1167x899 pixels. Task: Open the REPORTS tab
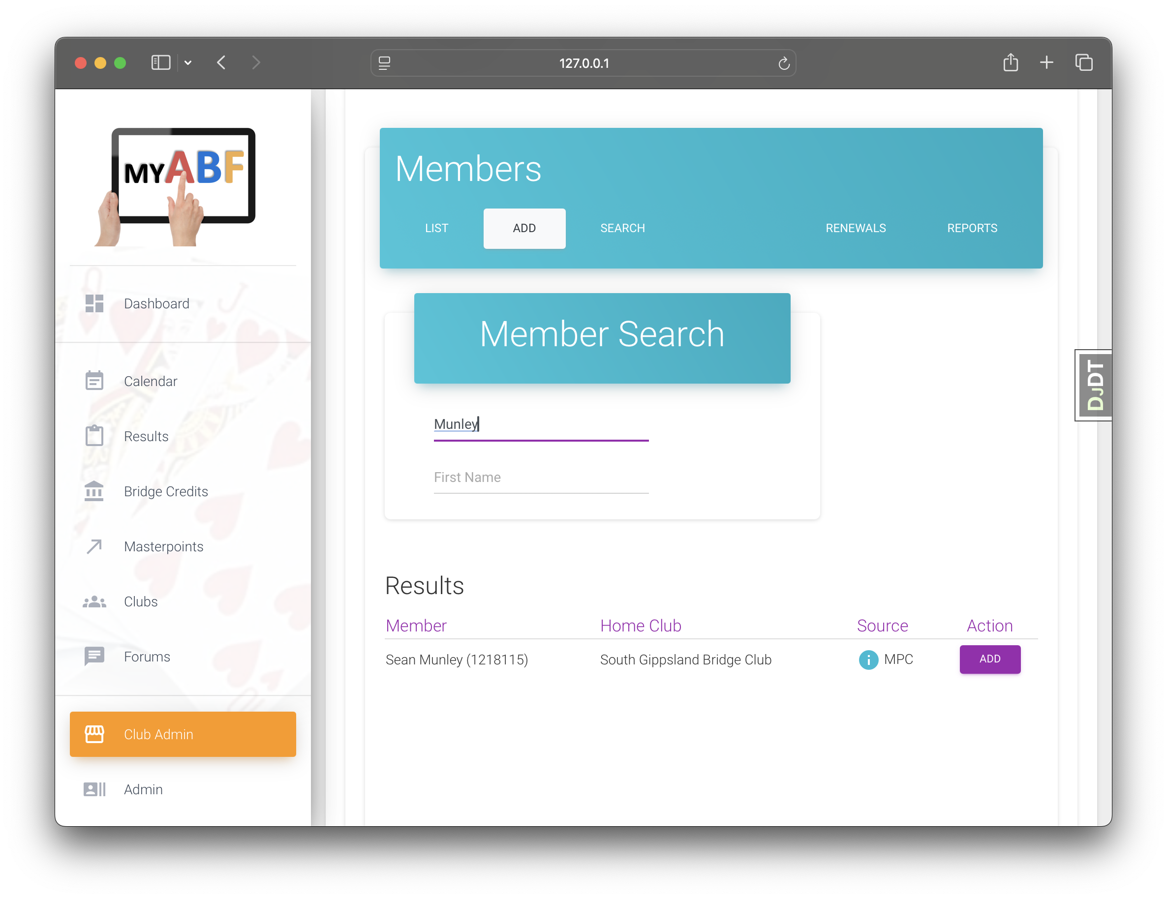coord(971,228)
